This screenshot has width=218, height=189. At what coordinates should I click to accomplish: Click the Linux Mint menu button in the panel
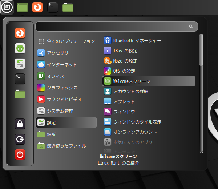(x=7, y=7)
